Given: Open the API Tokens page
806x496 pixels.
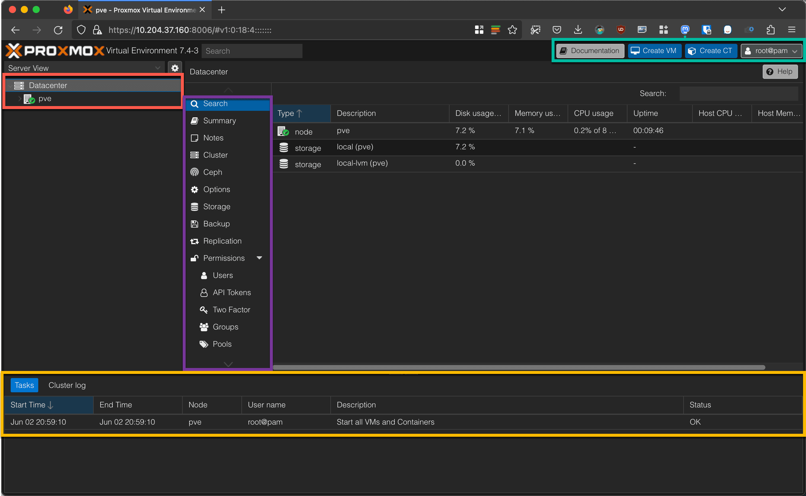Looking at the screenshot, I should point(228,293).
